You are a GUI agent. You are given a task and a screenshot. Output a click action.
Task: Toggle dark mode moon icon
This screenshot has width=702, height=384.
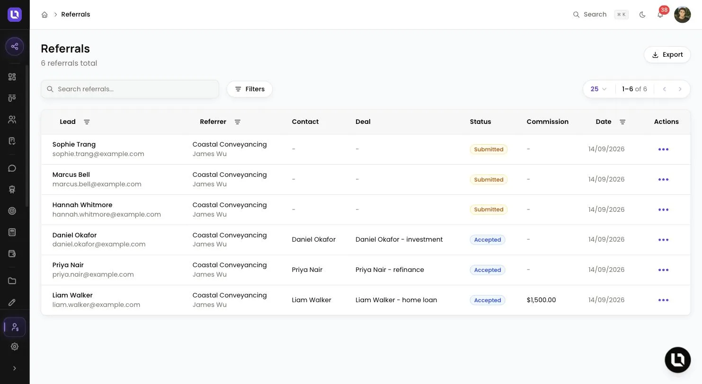642,15
